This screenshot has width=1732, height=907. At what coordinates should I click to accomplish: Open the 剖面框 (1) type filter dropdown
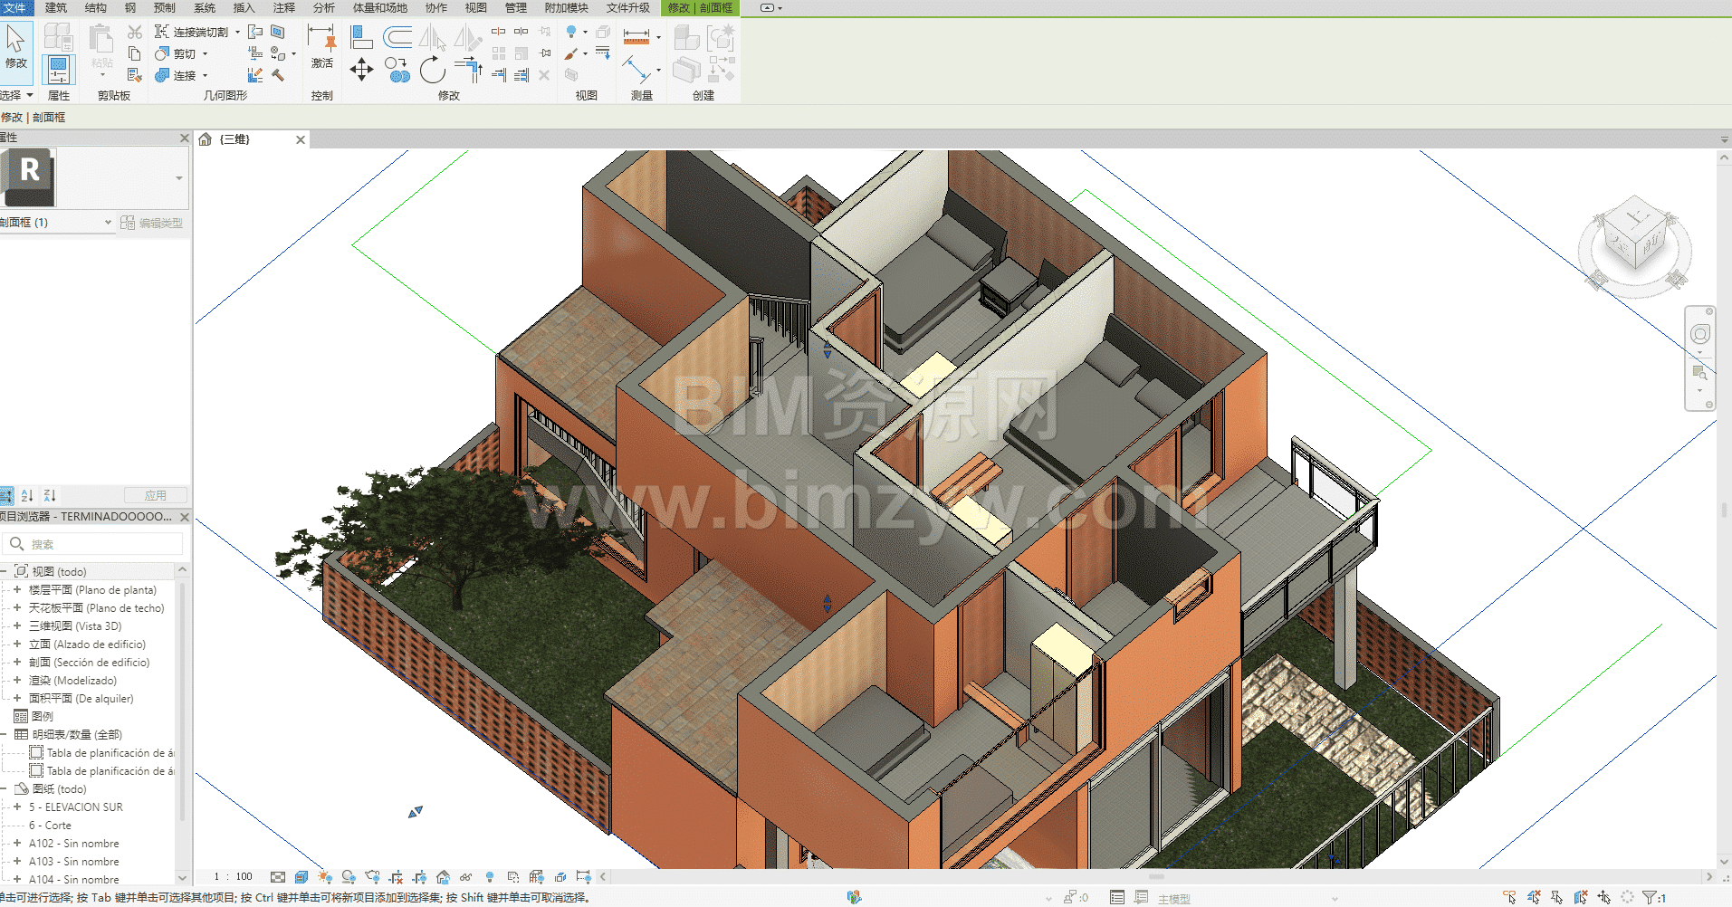pyautogui.click(x=108, y=222)
